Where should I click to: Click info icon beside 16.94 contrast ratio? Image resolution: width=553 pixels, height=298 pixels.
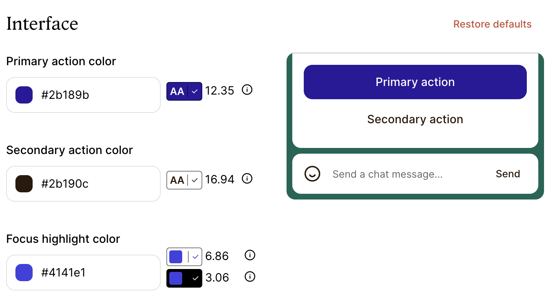click(247, 178)
